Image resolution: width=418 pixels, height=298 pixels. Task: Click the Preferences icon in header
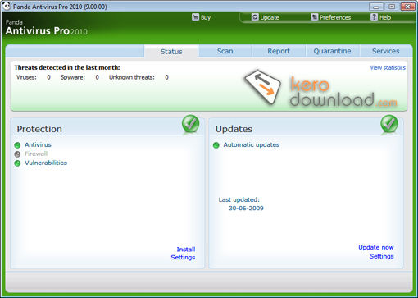click(315, 17)
